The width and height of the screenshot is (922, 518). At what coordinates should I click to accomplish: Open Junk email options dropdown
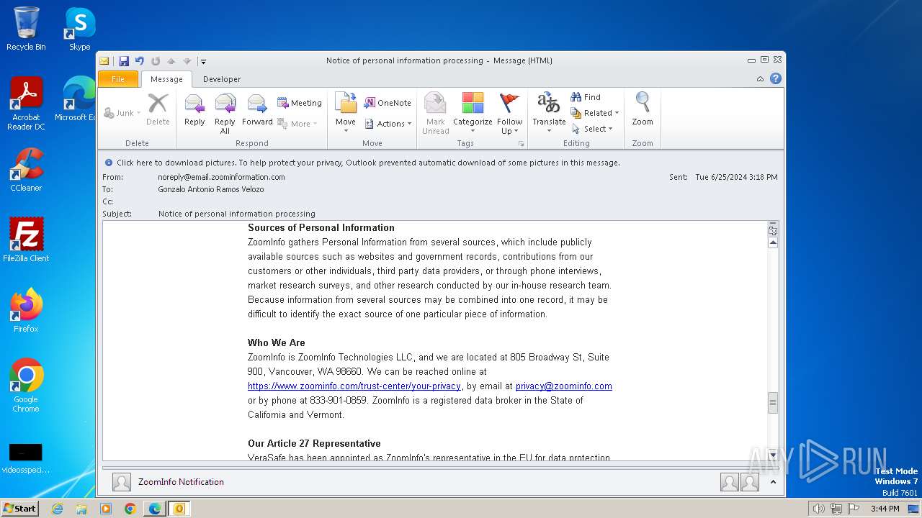pyautogui.click(x=122, y=113)
